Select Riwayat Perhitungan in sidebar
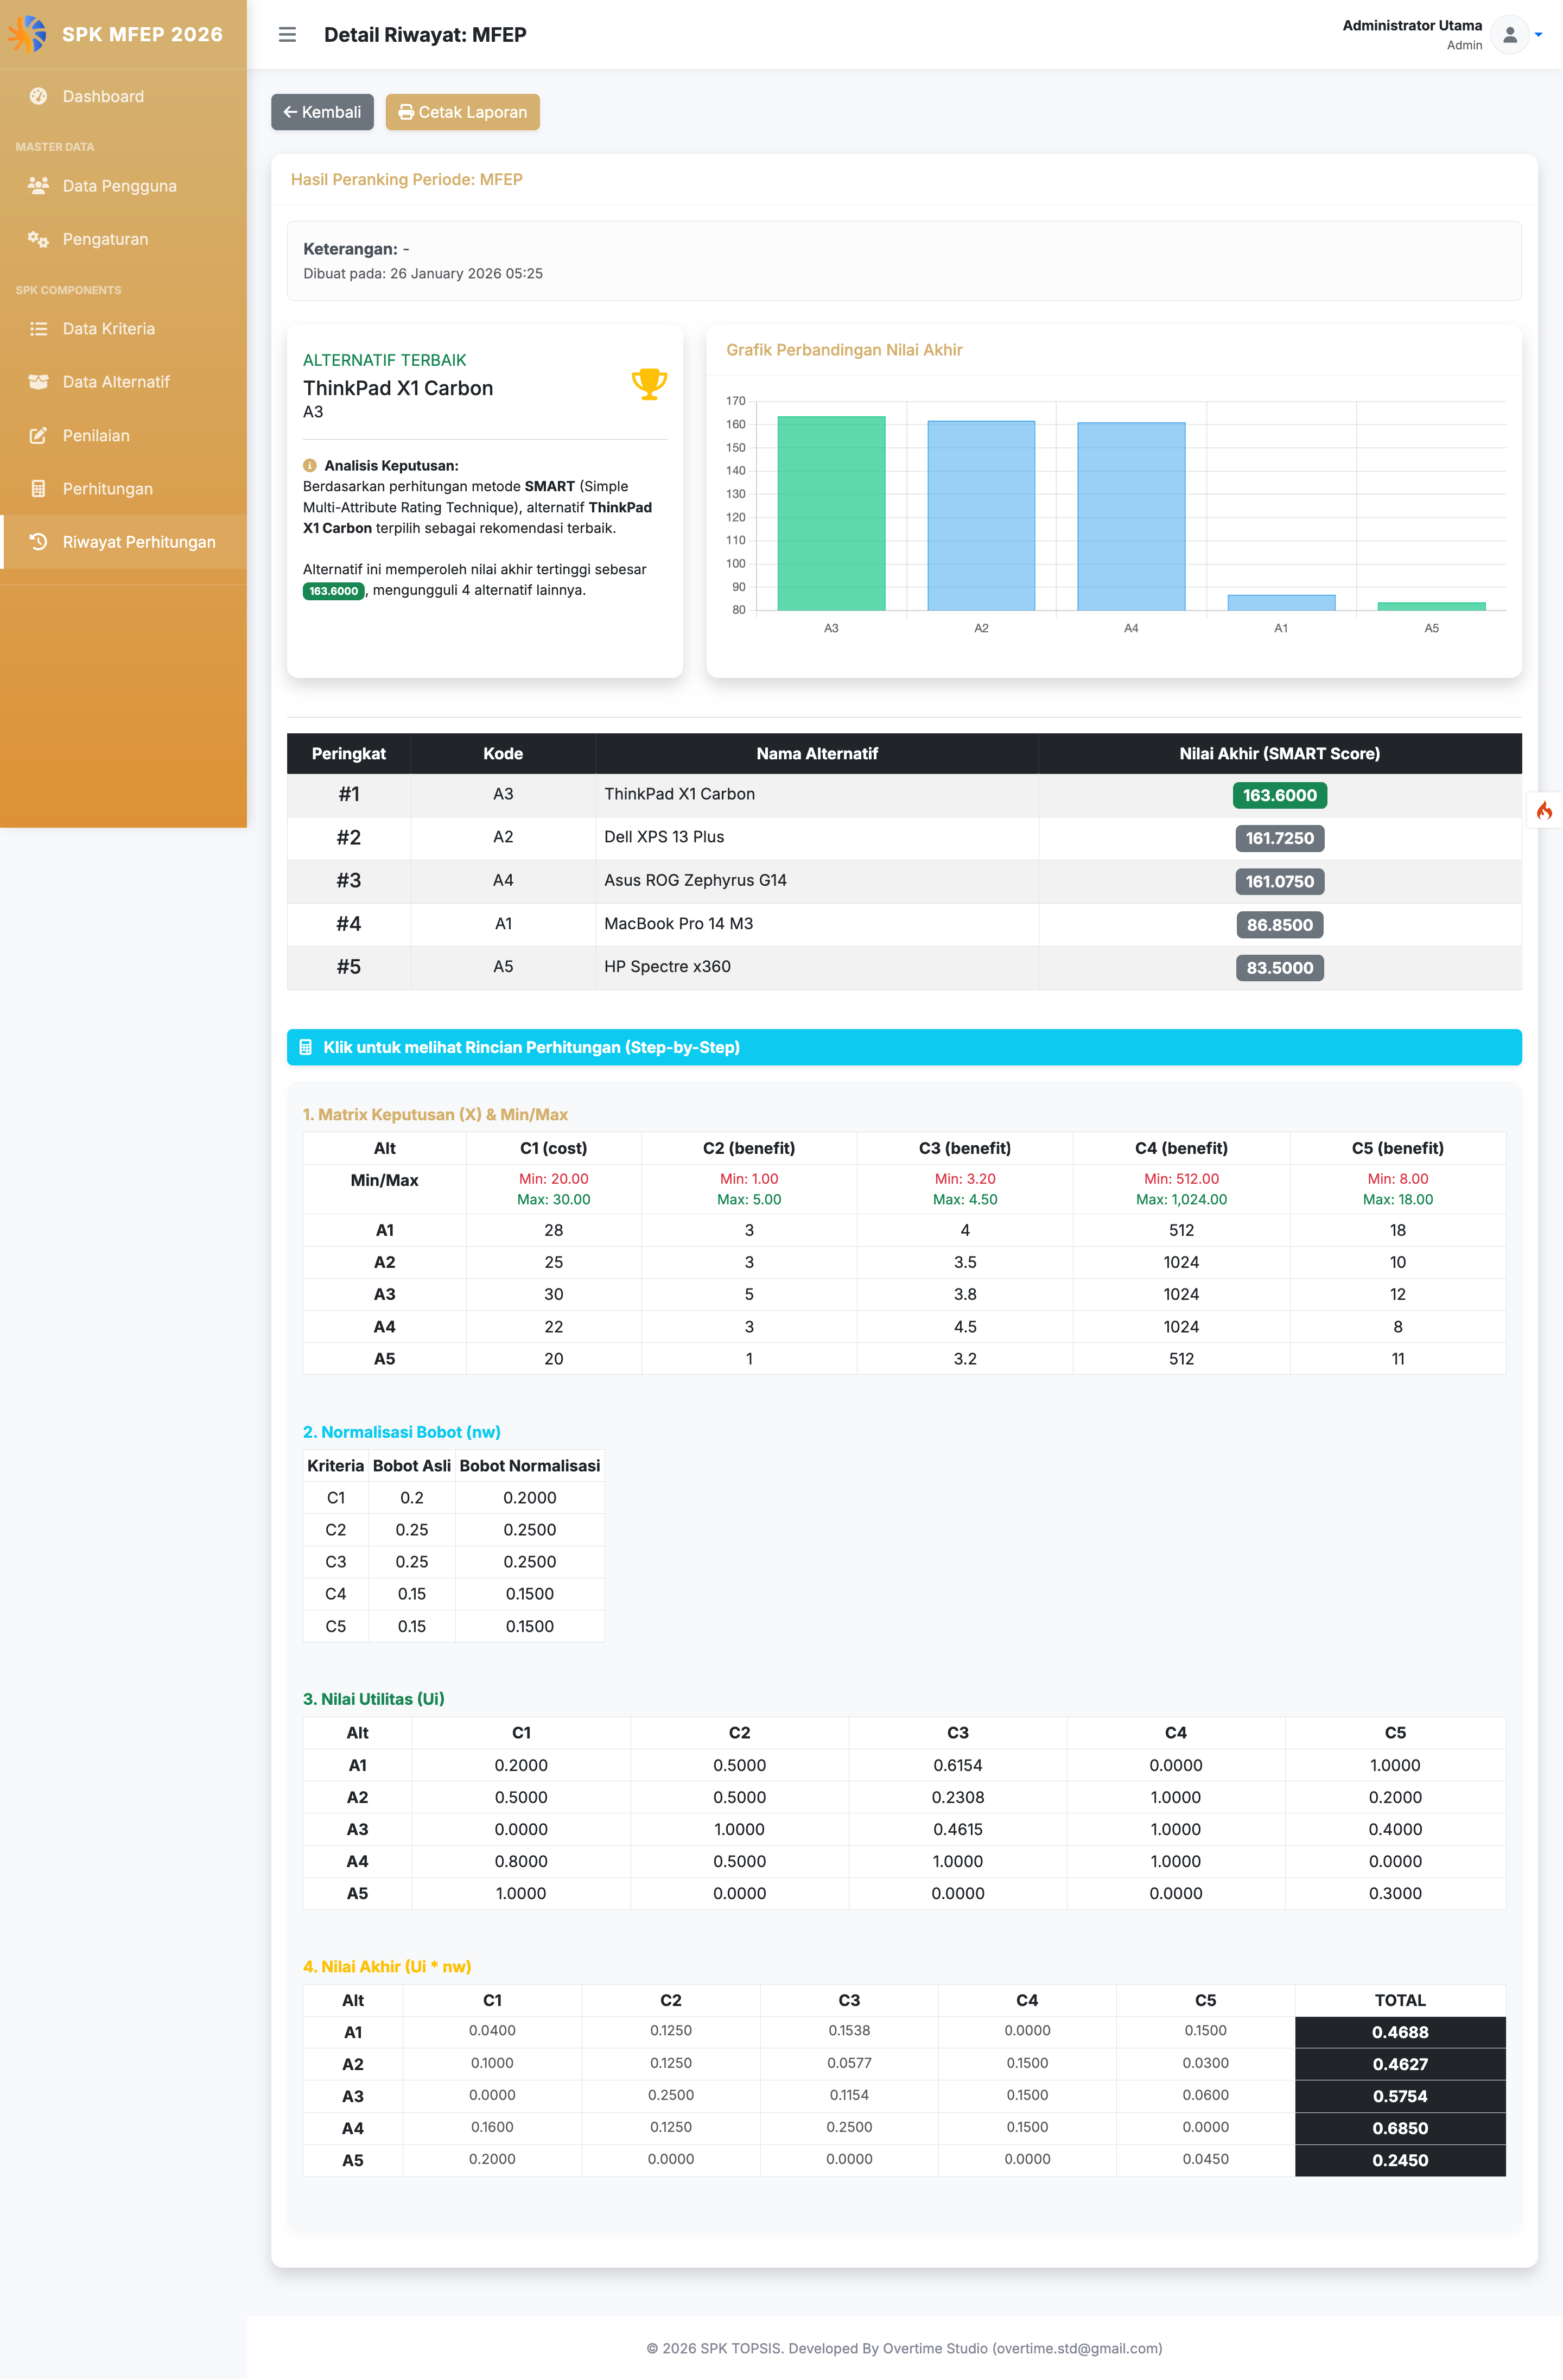 point(123,542)
